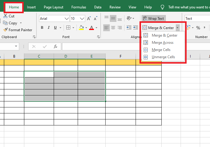The height and width of the screenshot is (147, 210).
Task: Increase font size with the large A icon
Action: pyautogui.click(x=88, y=19)
